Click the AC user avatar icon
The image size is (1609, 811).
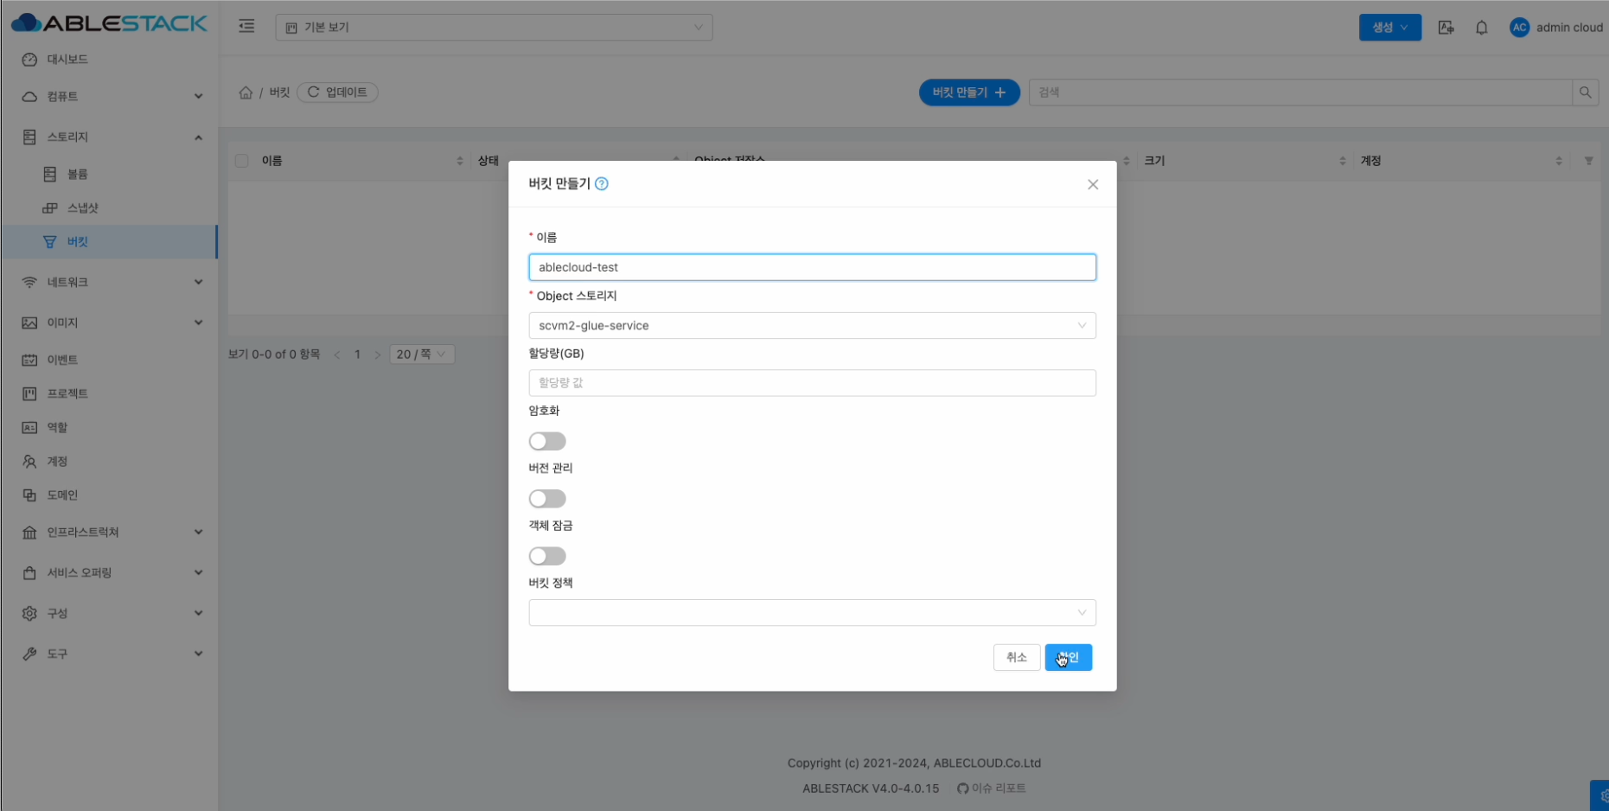coord(1519,28)
